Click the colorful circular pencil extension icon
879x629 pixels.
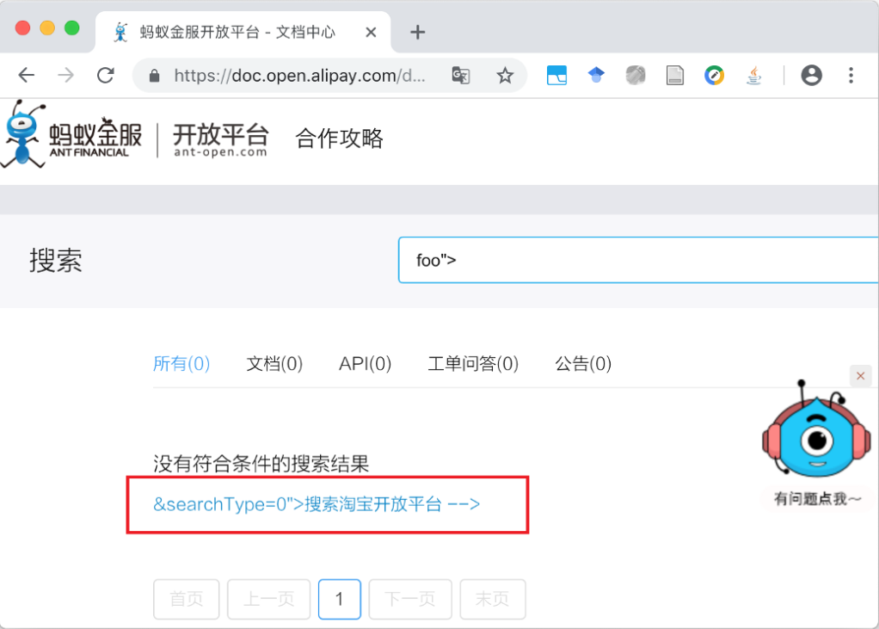coord(714,75)
